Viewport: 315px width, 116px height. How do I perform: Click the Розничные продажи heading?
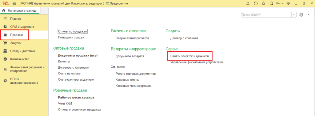click(70, 90)
